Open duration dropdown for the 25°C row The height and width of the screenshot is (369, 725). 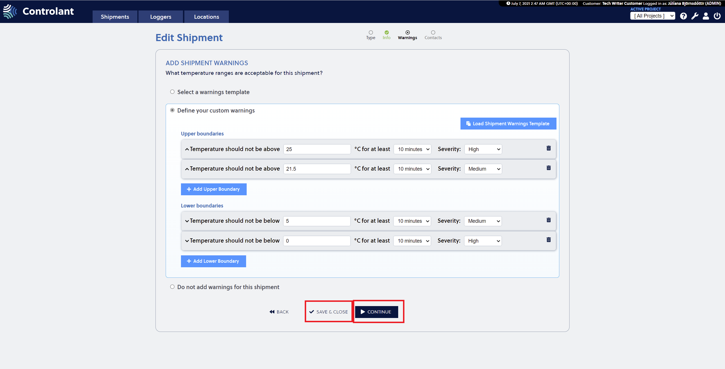point(412,149)
